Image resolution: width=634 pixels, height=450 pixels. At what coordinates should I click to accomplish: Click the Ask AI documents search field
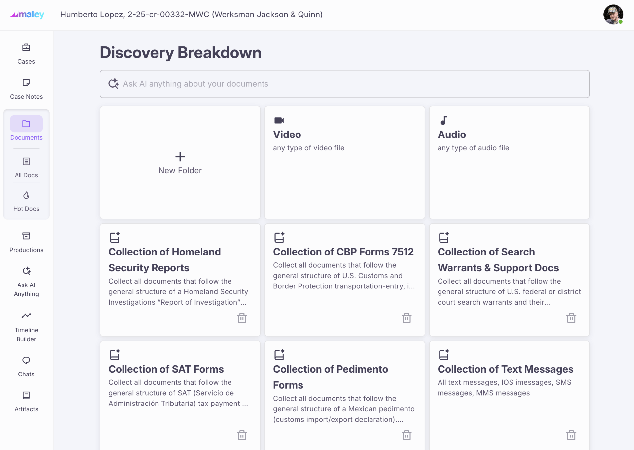(x=344, y=84)
